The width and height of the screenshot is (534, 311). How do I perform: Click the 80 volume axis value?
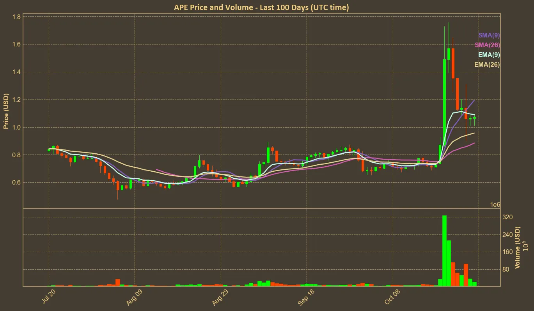point(506,269)
